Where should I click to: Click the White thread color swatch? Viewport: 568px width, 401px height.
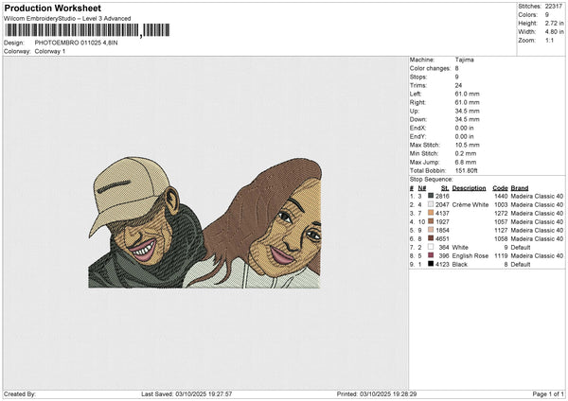pos(431,247)
